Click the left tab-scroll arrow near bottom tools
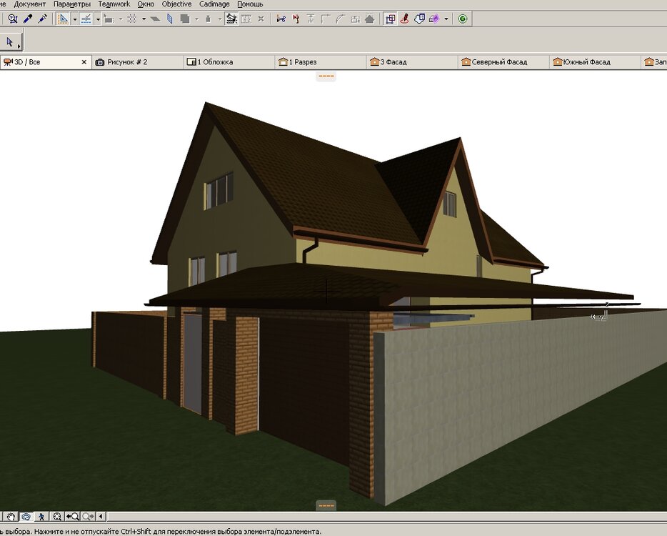The width and height of the screenshot is (667, 536). (x=101, y=515)
